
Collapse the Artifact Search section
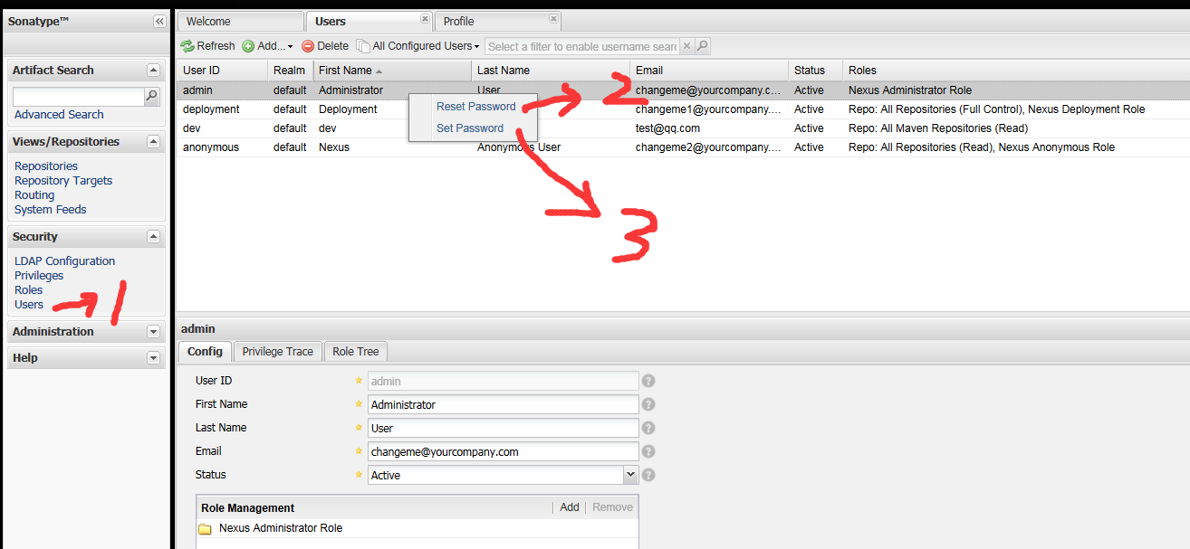[x=153, y=71]
